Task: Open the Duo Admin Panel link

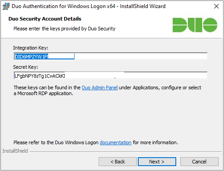Action: pyautogui.click(x=100, y=88)
